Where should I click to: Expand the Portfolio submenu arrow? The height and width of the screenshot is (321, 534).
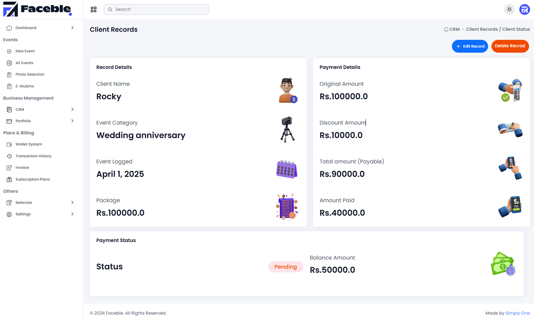pyautogui.click(x=72, y=121)
